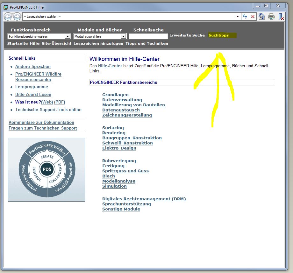Screen dimensions: 293x273
Task: Close the Pro/ENGINEER Hilfe window
Action: click(x=278, y=6)
